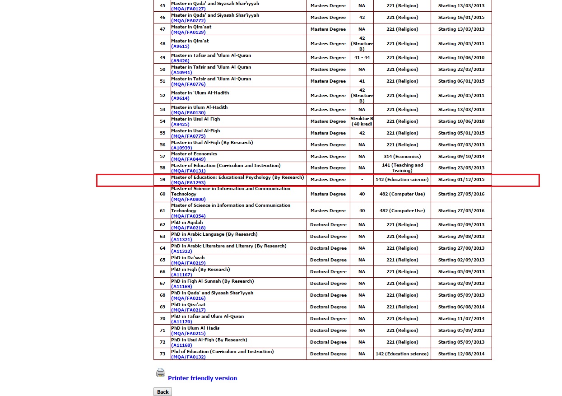Open the MQA/FA0218 PhD in Aqidah link

188,228
